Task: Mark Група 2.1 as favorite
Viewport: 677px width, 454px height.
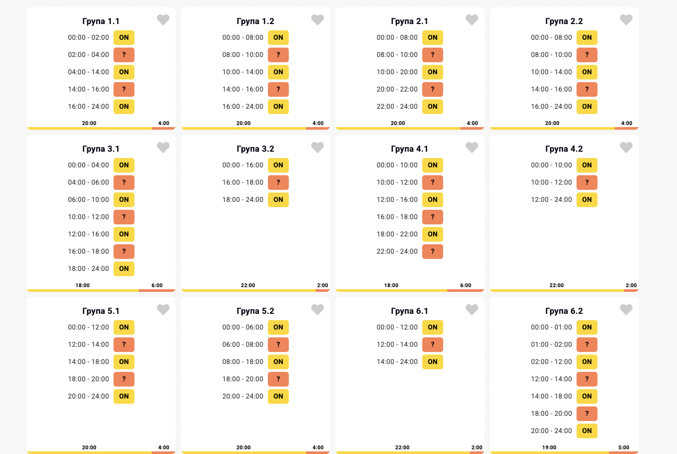Action: point(472,20)
